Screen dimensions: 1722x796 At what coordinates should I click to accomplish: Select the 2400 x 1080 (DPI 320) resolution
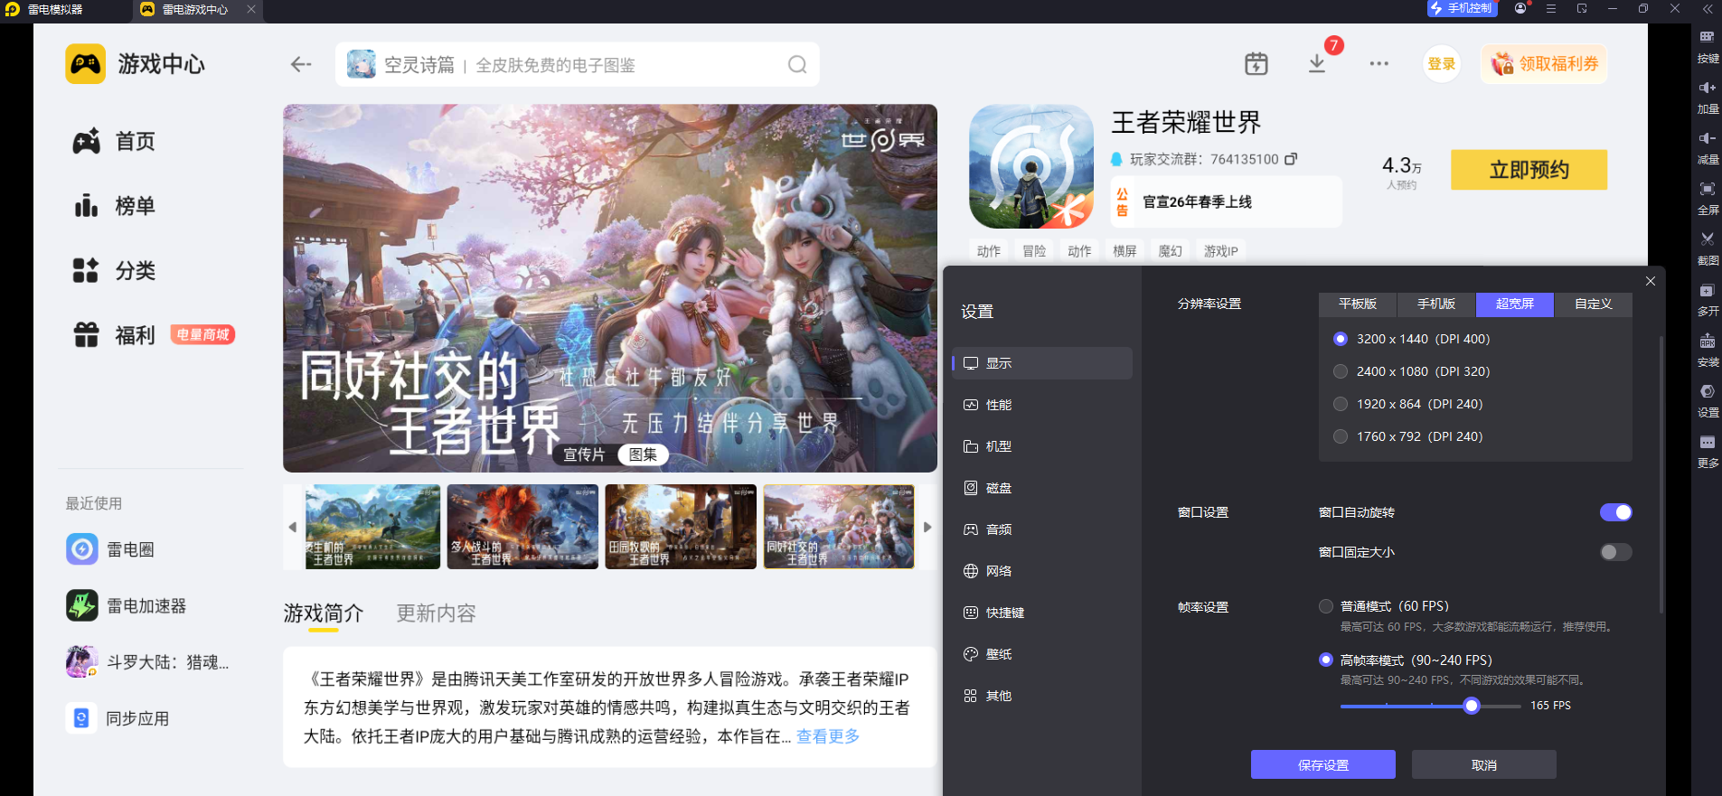tap(1341, 371)
